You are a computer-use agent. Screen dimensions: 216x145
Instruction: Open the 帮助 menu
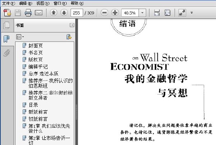tap(77, 3)
